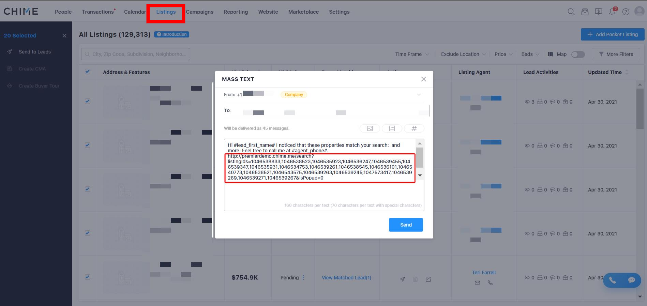647x306 pixels.
Task: Click the Create Buyer Tour icon
Action: [10, 86]
